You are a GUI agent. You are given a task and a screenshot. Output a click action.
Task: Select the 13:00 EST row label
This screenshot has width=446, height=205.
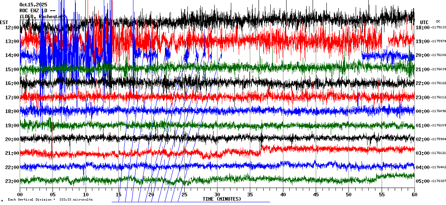click(12, 41)
